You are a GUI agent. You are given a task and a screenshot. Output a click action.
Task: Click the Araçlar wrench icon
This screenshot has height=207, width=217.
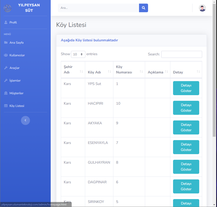coord(6,68)
